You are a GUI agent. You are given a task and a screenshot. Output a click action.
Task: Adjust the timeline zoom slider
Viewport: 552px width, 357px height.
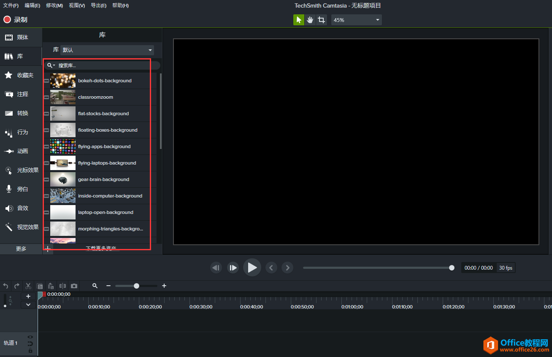[x=136, y=286]
